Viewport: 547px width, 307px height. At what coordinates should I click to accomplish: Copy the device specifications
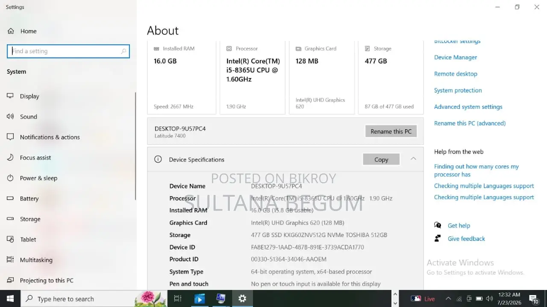tap(381, 159)
